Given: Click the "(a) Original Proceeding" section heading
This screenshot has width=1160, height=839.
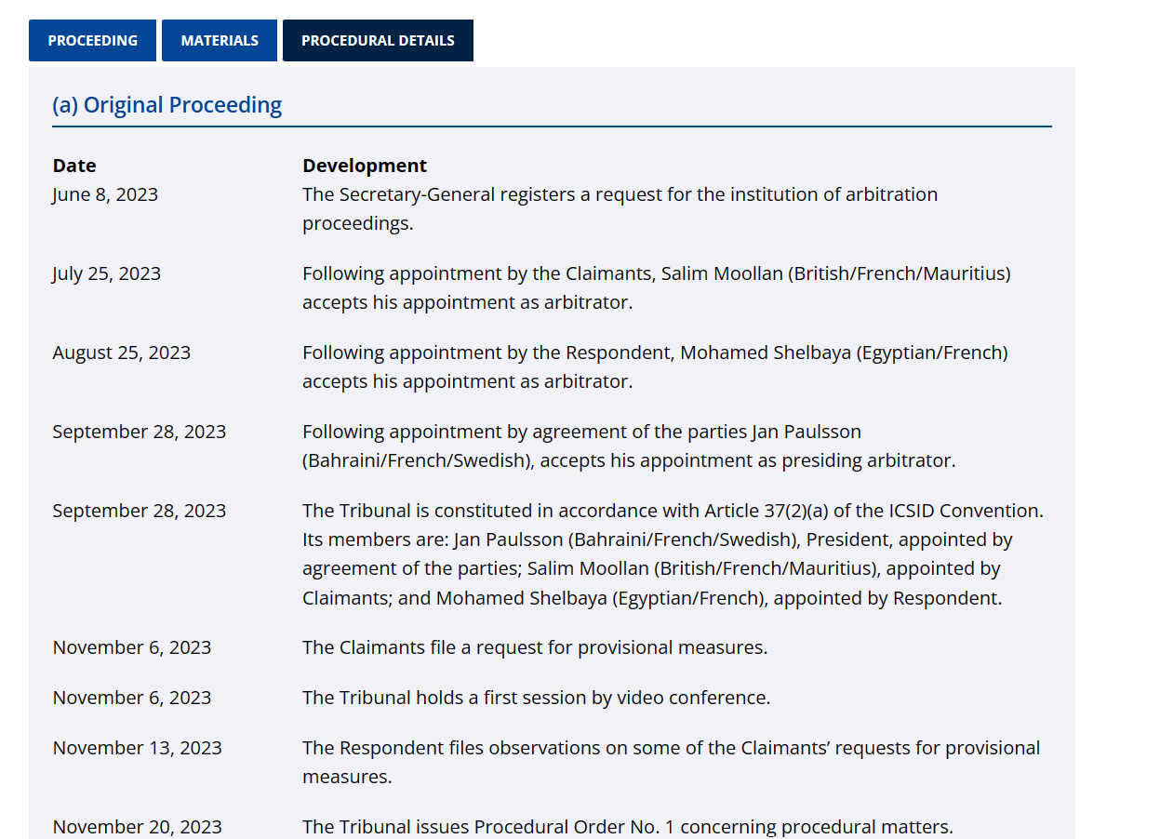Looking at the screenshot, I should click(x=167, y=105).
